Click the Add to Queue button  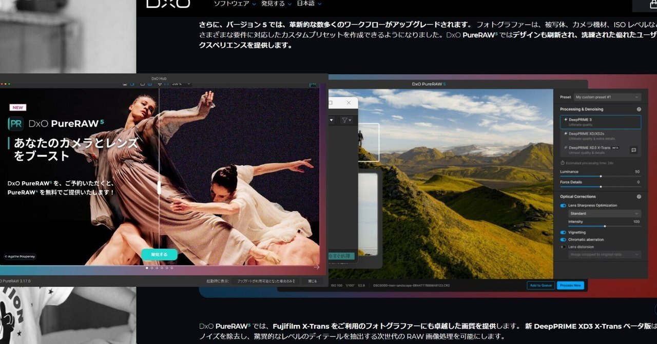pos(540,285)
